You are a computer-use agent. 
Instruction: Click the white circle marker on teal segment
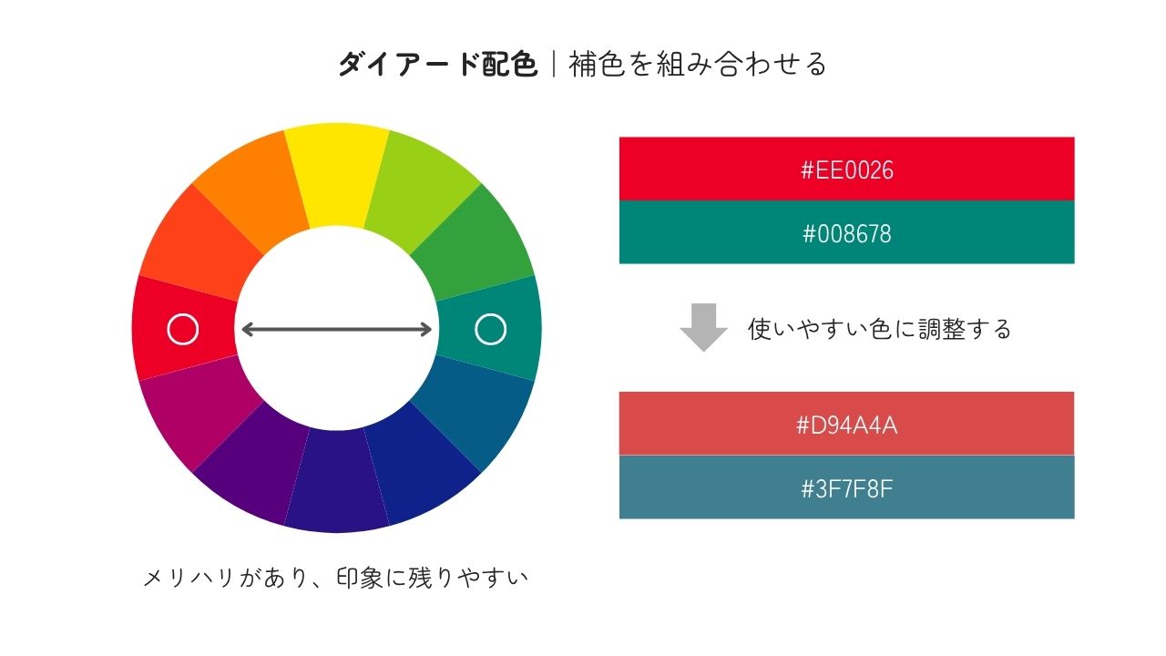(x=491, y=329)
